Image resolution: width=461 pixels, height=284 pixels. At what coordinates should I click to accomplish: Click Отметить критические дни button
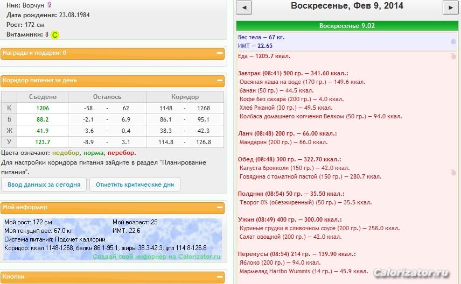tap(135, 184)
